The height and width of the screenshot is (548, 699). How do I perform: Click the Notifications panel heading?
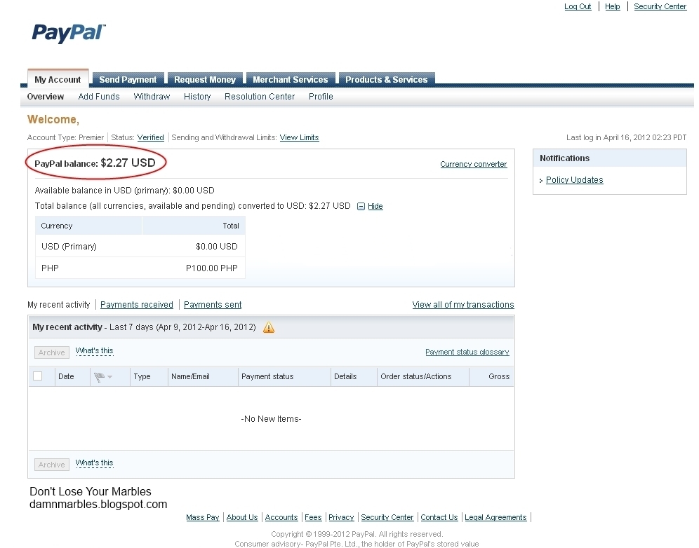tap(565, 158)
